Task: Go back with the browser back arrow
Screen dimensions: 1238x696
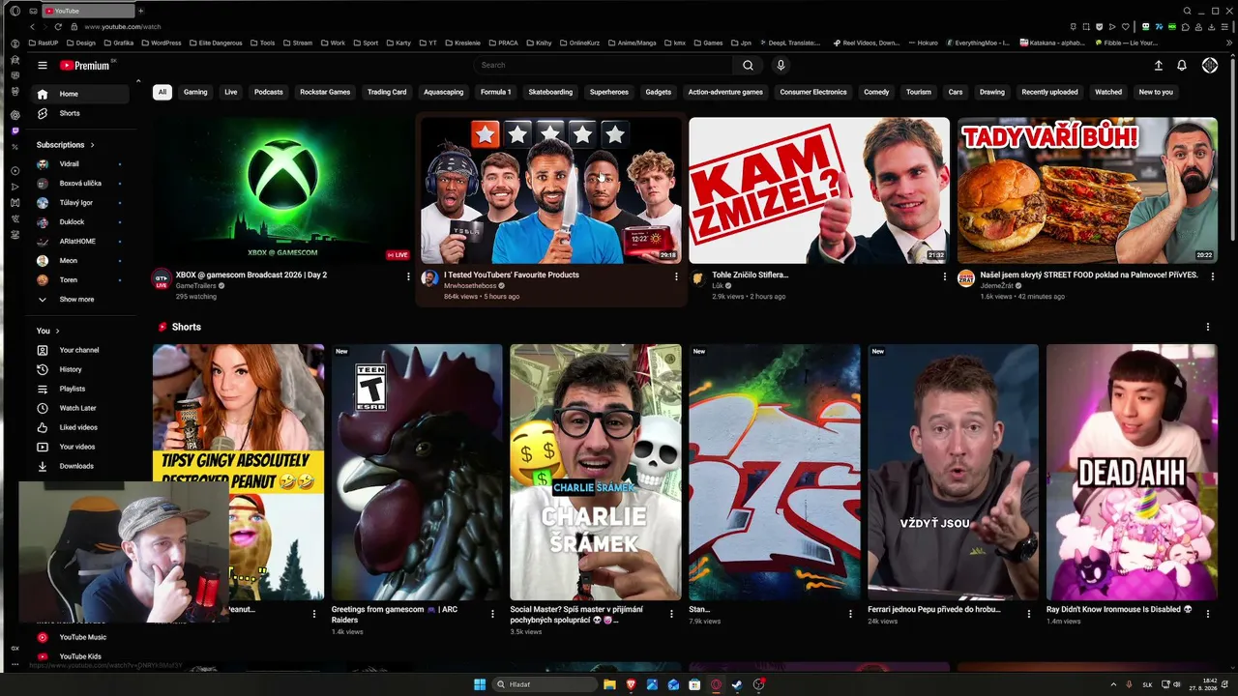Action: click(x=31, y=26)
